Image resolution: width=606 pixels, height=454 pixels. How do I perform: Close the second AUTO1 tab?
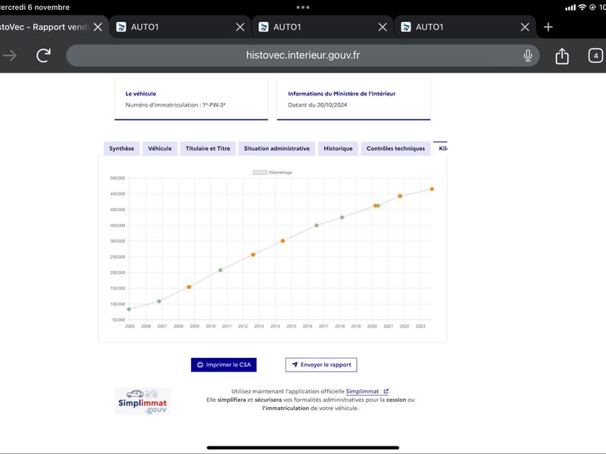383,27
